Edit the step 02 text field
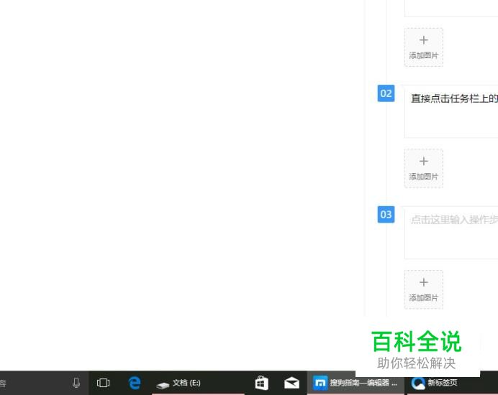Viewport: 498px width, 395px height. pyautogui.click(x=451, y=111)
